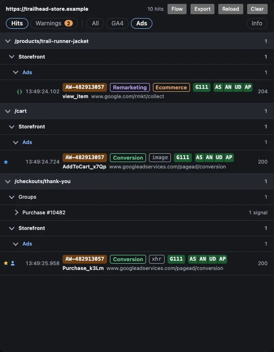
Task: Click Conversion tag on Purchase hit
Action: [128, 259]
